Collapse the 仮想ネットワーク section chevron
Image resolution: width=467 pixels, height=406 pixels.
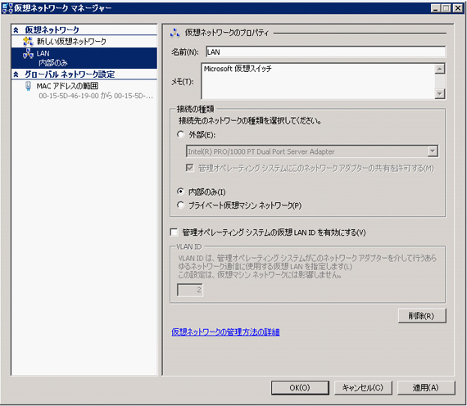point(16,30)
